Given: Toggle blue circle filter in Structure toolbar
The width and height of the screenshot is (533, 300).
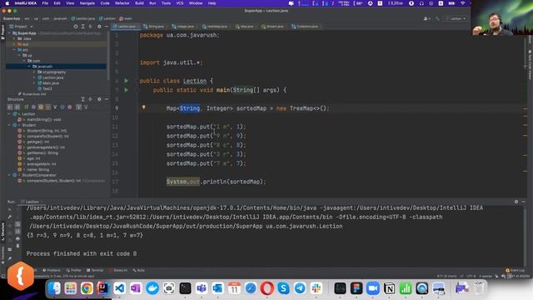Looking at the screenshot, I should [62, 107].
